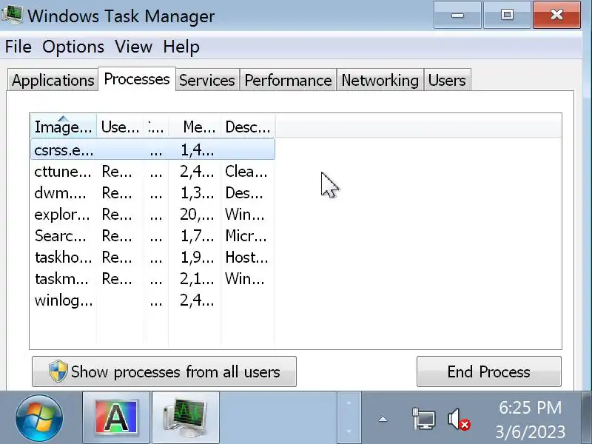The width and height of the screenshot is (592, 444).
Task: Click the Task Manager title bar icon
Action: pyautogui.click(x=12, y=15)
